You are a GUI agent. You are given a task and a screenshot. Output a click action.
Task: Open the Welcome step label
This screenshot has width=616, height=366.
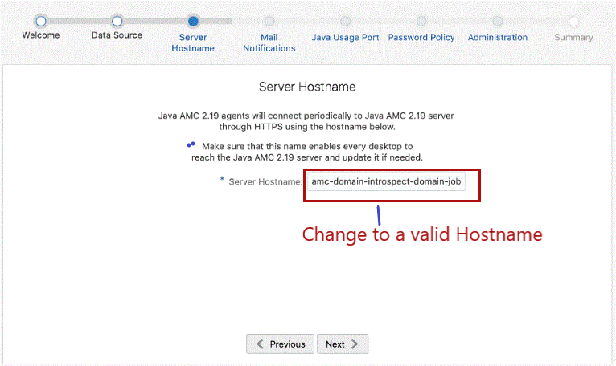pyautogui.click(x=41, y=35)
